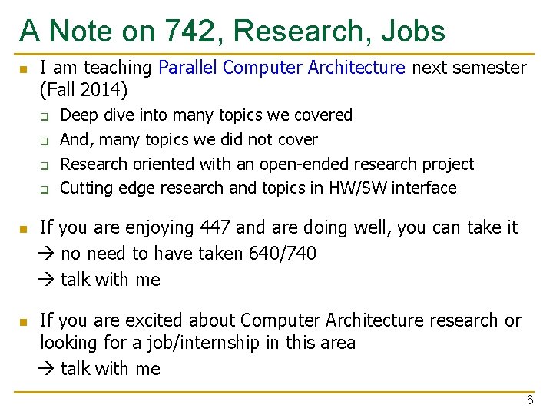The image size is (553, 415).
Task: Select the hollow bullet before 'And, many topics'
Action: point(45,141)
